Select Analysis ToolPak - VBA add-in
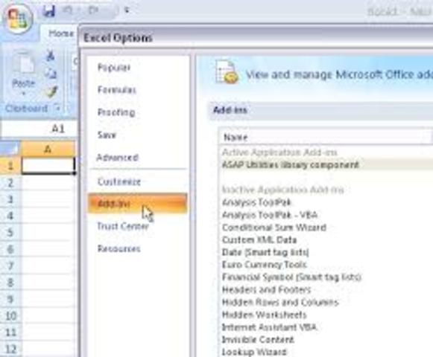The height and width of the screenshot is (357, 433). 270,215
